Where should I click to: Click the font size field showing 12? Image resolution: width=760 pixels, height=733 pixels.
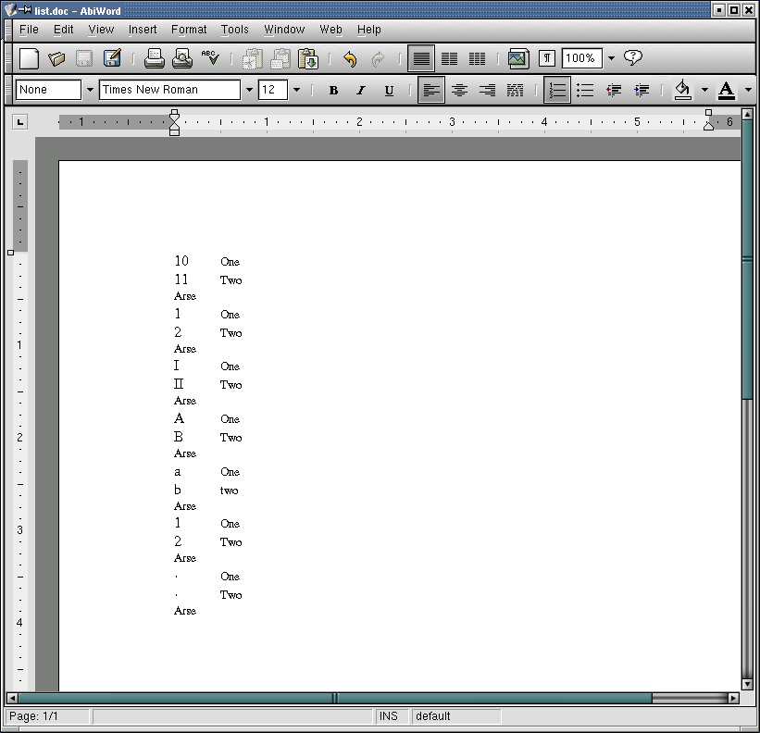click(x=273, y=90)
